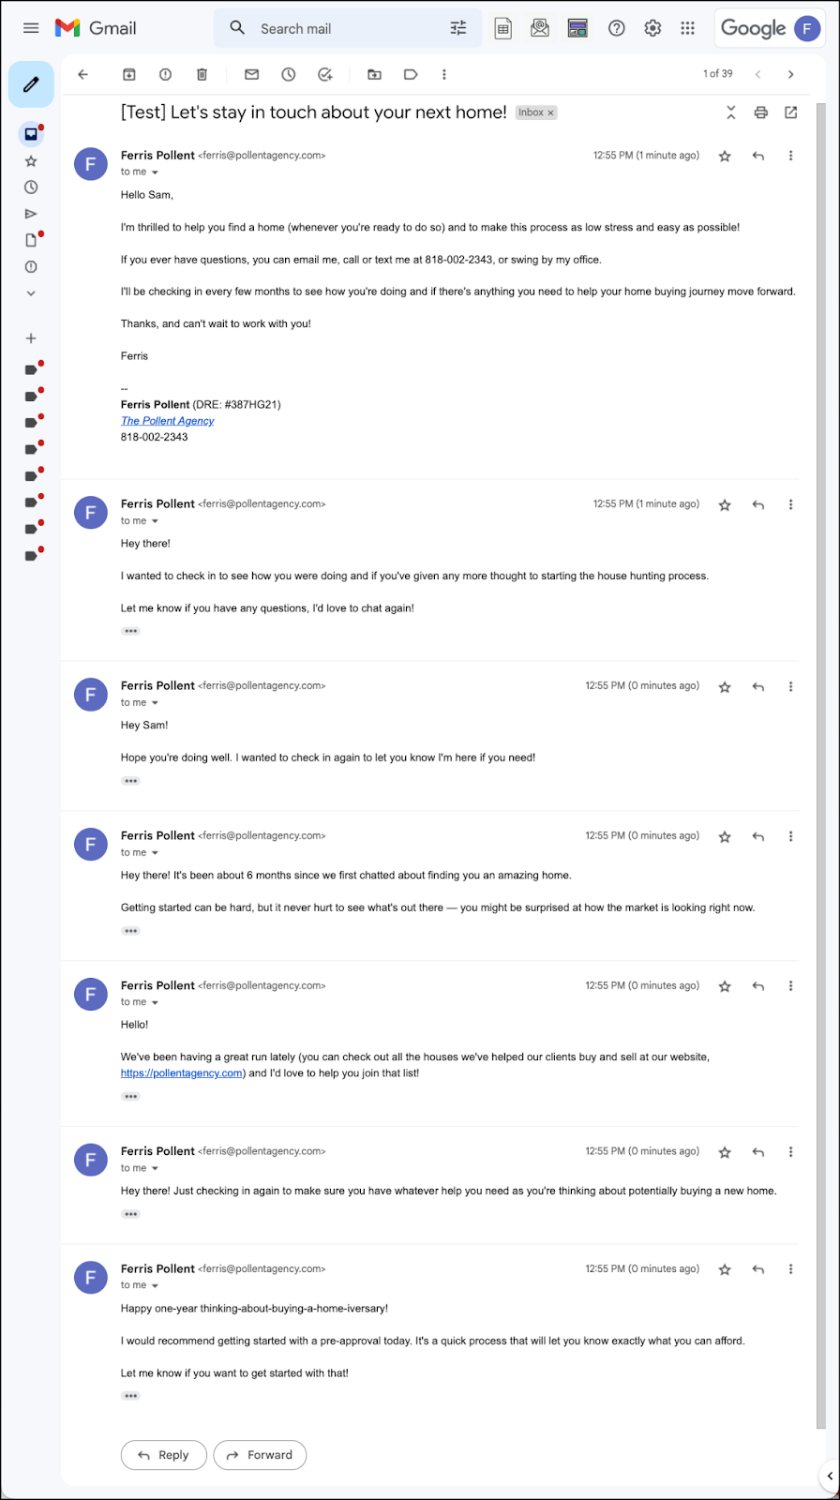Report this email as spam
The width and height of the screenshot is (840, 1500).
(165, 74)
